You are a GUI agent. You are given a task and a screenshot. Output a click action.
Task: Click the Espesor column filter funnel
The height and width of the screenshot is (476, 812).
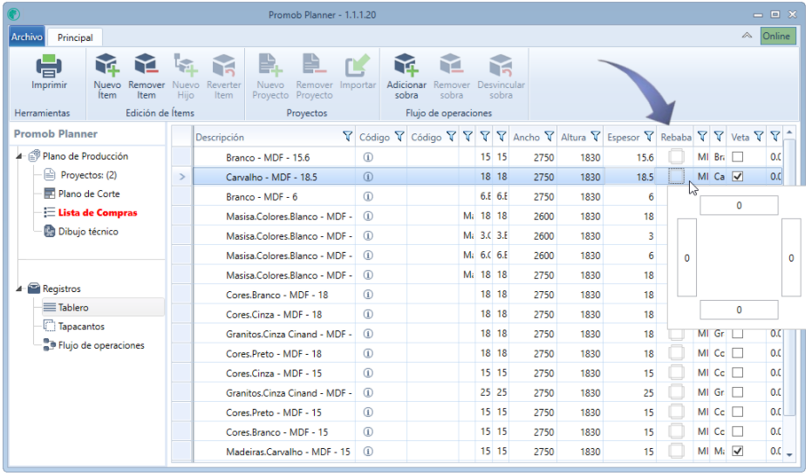tap(648, 137)
